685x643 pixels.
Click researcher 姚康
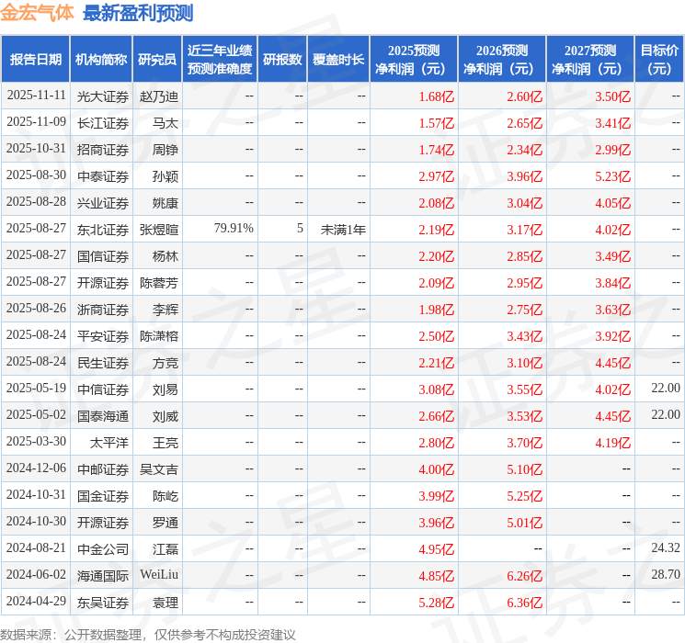point(166,203)
